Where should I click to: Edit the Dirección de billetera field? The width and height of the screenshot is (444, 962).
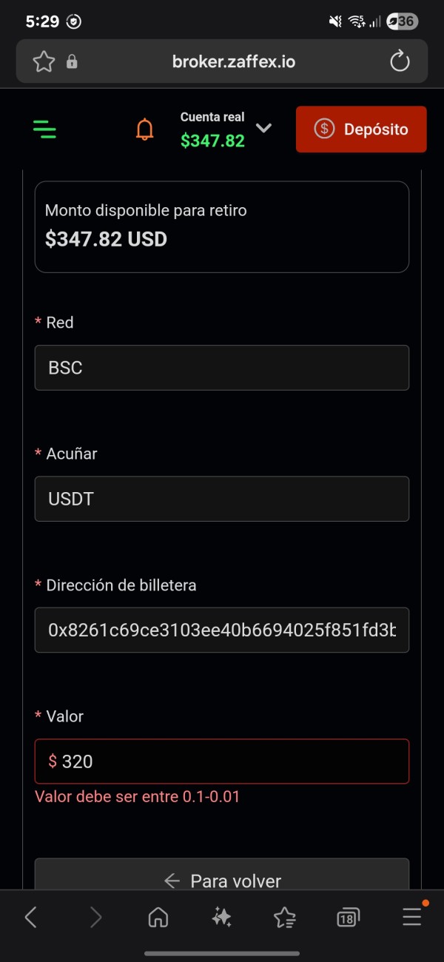pyautogui.click(x=222, y=630)
